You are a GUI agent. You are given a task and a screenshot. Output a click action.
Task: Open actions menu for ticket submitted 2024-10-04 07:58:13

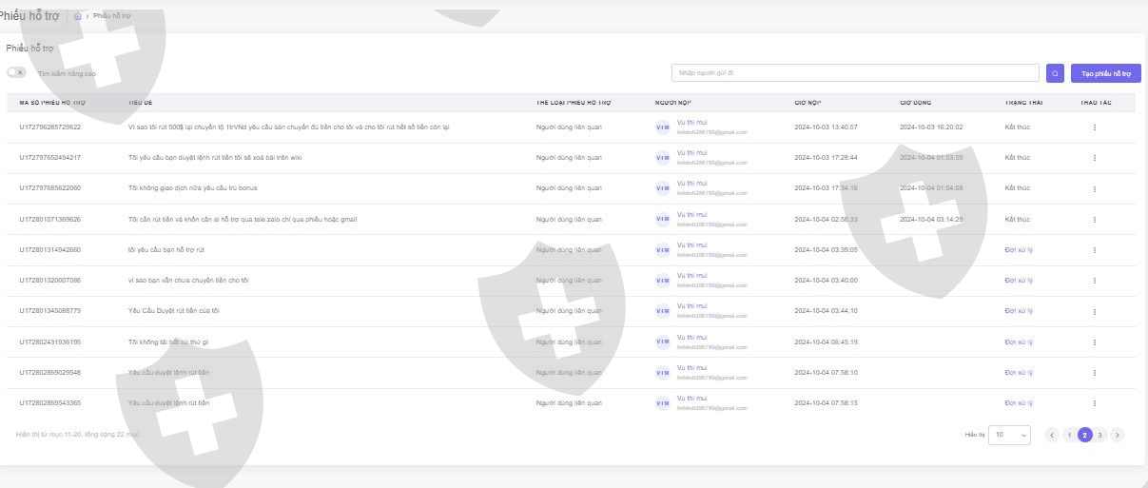pyautogui.click(x=1095, y=403)
